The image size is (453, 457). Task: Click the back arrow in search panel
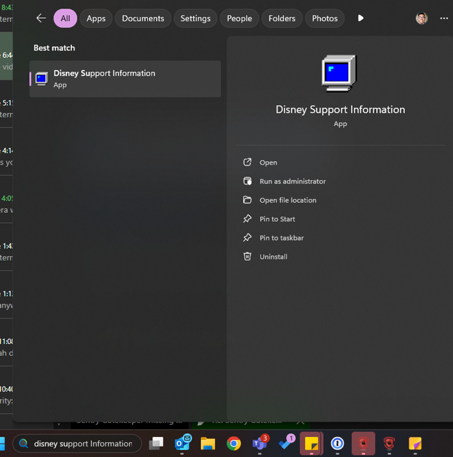click(x=41, y=18)
